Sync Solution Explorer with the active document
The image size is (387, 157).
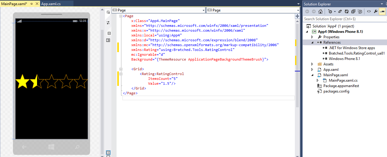(340, 11)
